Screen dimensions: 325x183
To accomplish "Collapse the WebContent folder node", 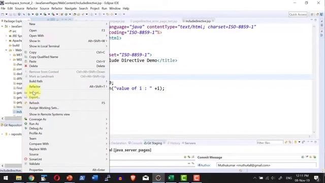I will coord(6,50).
